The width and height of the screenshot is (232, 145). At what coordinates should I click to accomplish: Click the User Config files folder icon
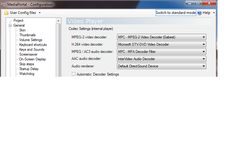click(x=6, y=13)
